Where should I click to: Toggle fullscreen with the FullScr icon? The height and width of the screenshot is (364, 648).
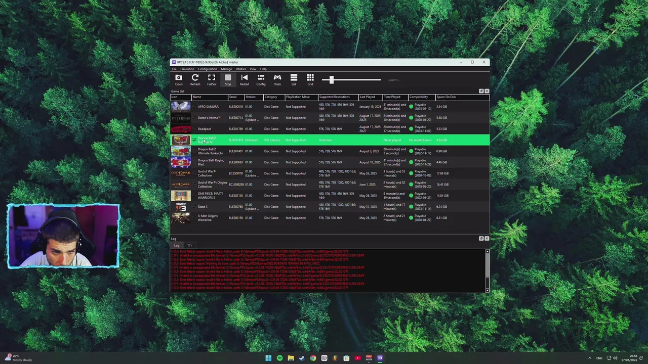(x=212, y=79)
